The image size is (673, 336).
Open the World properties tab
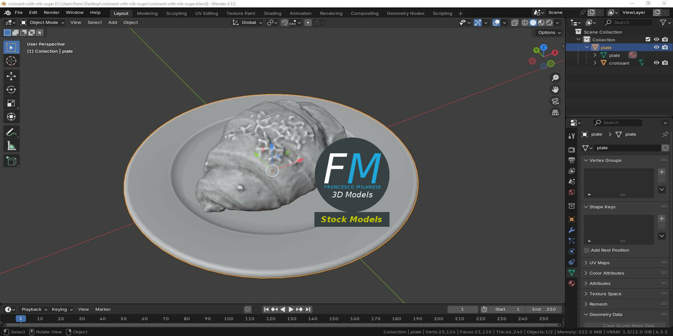(x=571, y=192)
